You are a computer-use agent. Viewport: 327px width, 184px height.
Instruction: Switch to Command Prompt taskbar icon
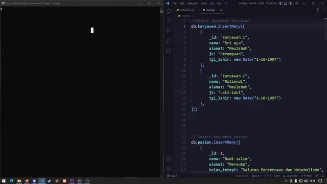(80, 181)
